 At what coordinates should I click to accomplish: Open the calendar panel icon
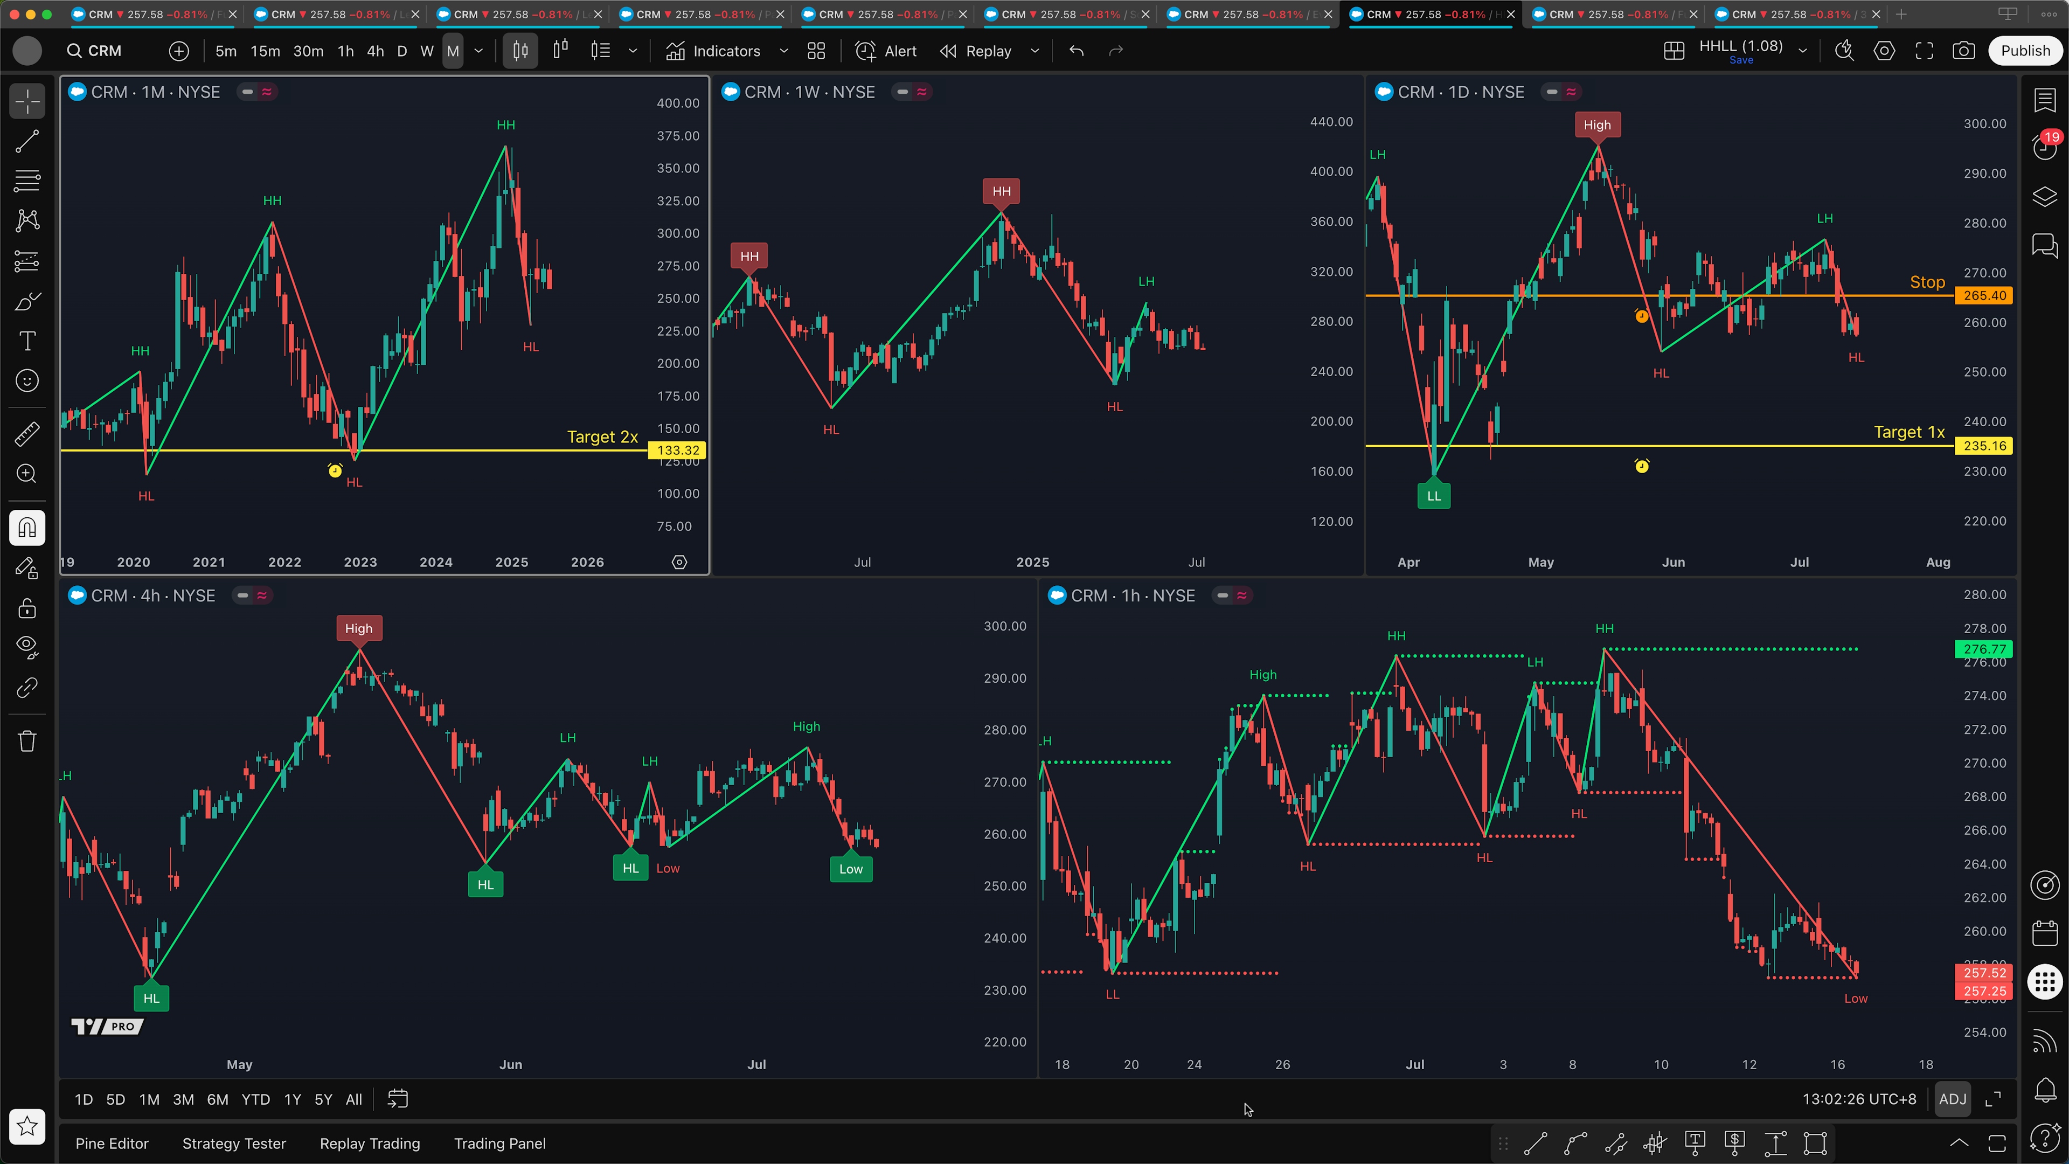pos(2045,933)
